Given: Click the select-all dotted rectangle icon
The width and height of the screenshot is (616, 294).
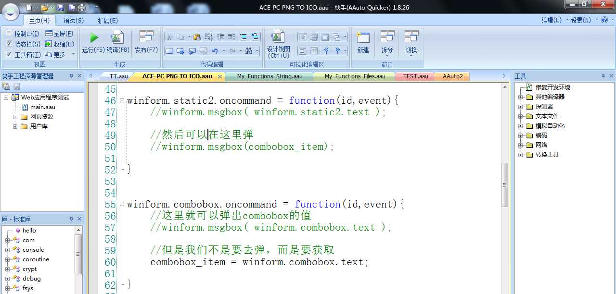Looking at the screenshot, I should click(208, 37).
